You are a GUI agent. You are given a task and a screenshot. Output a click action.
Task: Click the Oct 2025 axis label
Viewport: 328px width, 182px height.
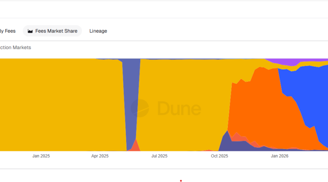(x=219, y=156)
